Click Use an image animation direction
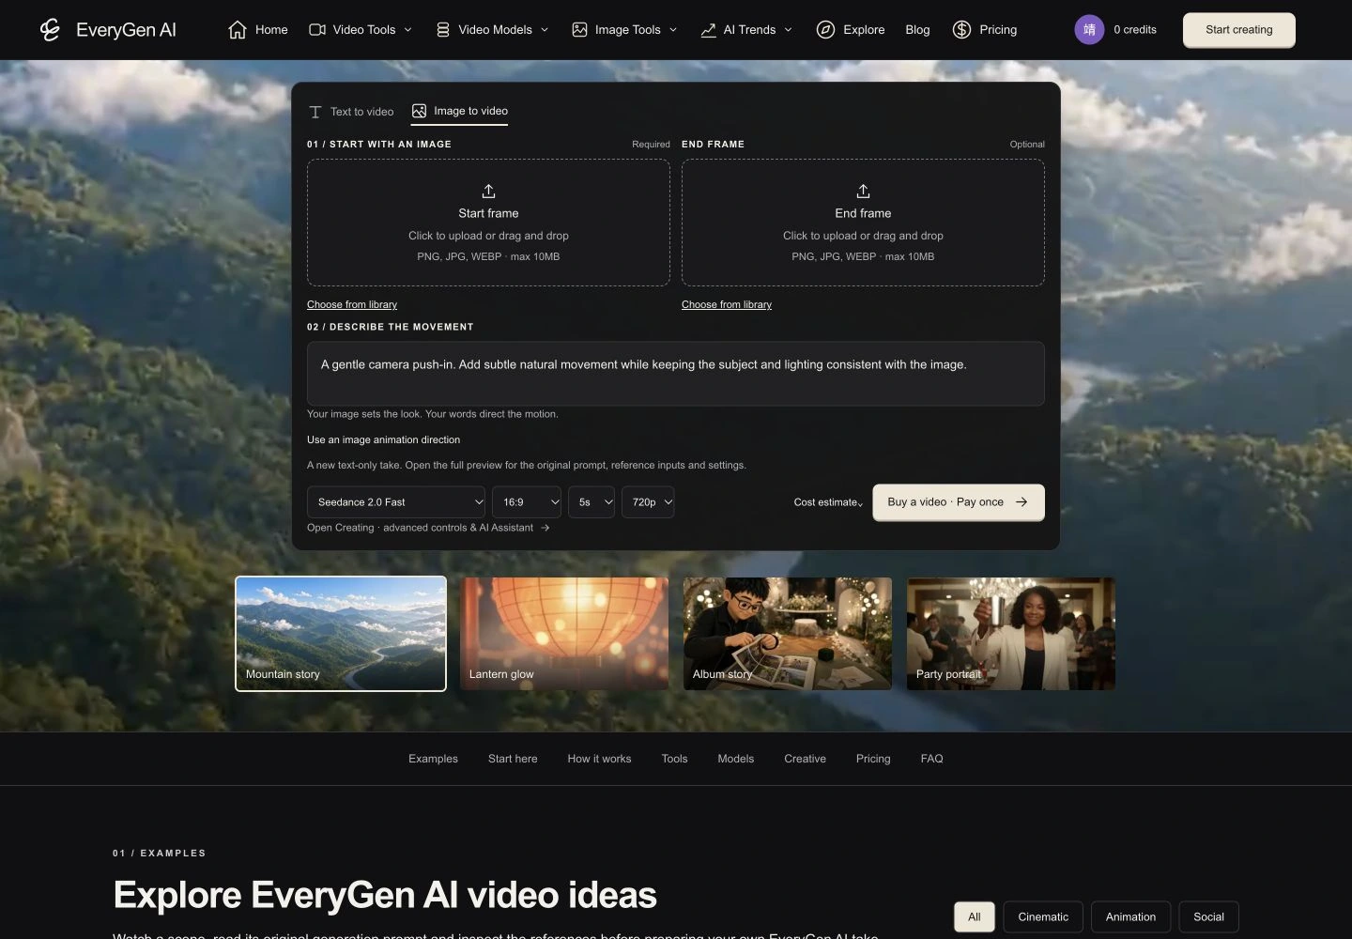The width and height of the screenshot is (1352, 939). 383,439
